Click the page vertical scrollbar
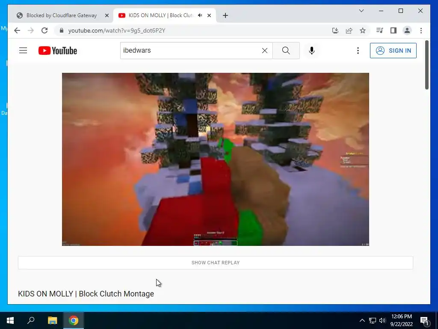 (x=427, y=65)
